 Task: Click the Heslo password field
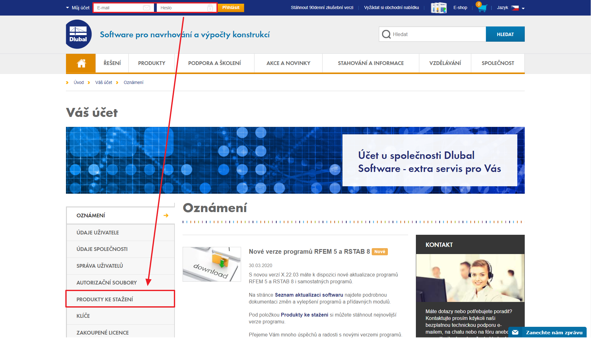coord(186,8)
